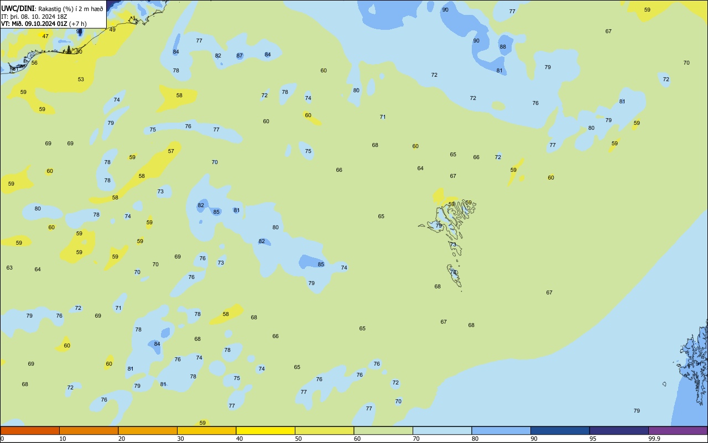The image size is (708, 443).
Task: Pick the 95–99.9 navy legend swatch
Action: click(x=619, y=430)
